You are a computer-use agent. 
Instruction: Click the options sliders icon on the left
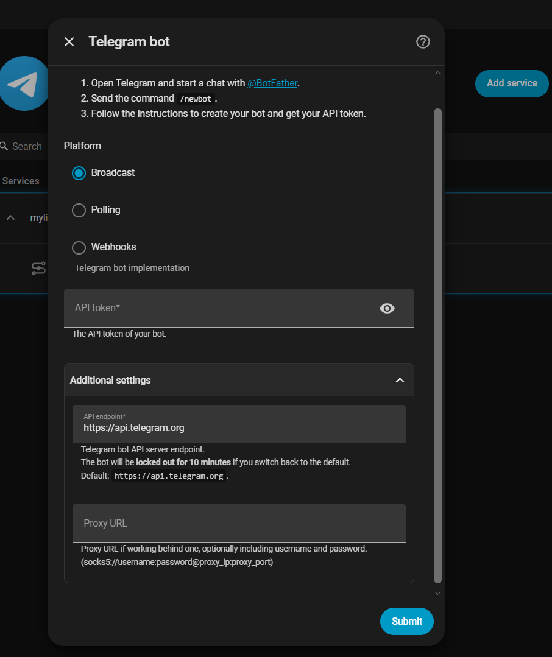pos(38,268)
